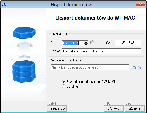
Task: Click the 'Data' label
Action: (x=54, y=43)
